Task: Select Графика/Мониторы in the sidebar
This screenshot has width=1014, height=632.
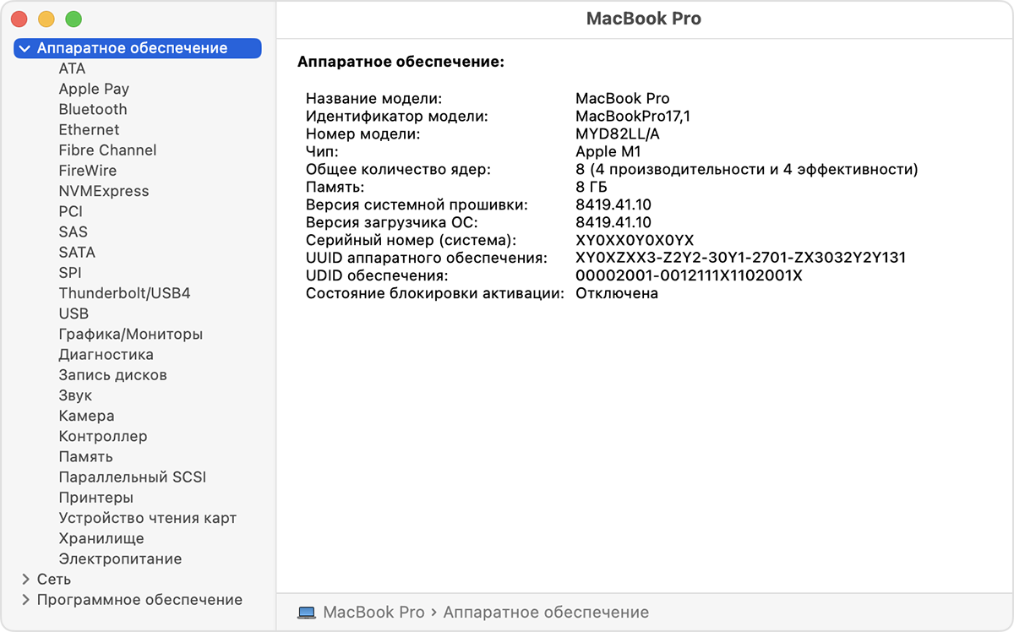Action: coord(130,334)
